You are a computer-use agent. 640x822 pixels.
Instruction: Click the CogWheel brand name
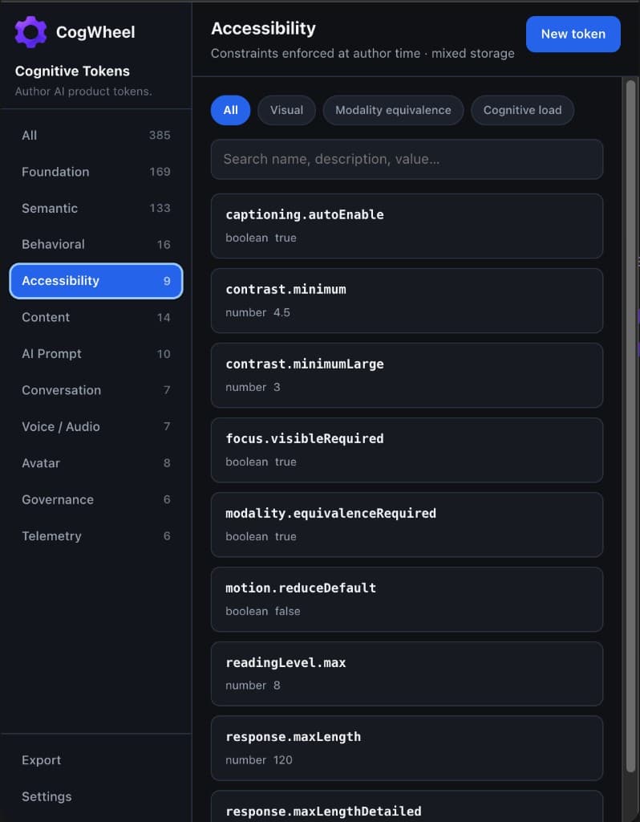tap(95, 32)
